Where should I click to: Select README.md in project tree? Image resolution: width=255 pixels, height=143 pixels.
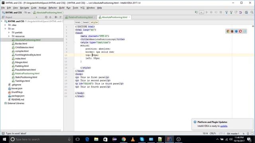click(18, 100)
